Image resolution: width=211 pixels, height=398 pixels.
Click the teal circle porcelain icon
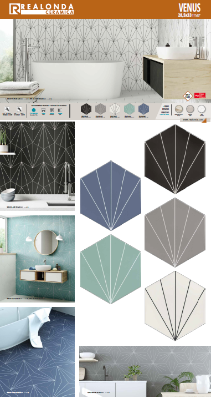tap(34, 110)
